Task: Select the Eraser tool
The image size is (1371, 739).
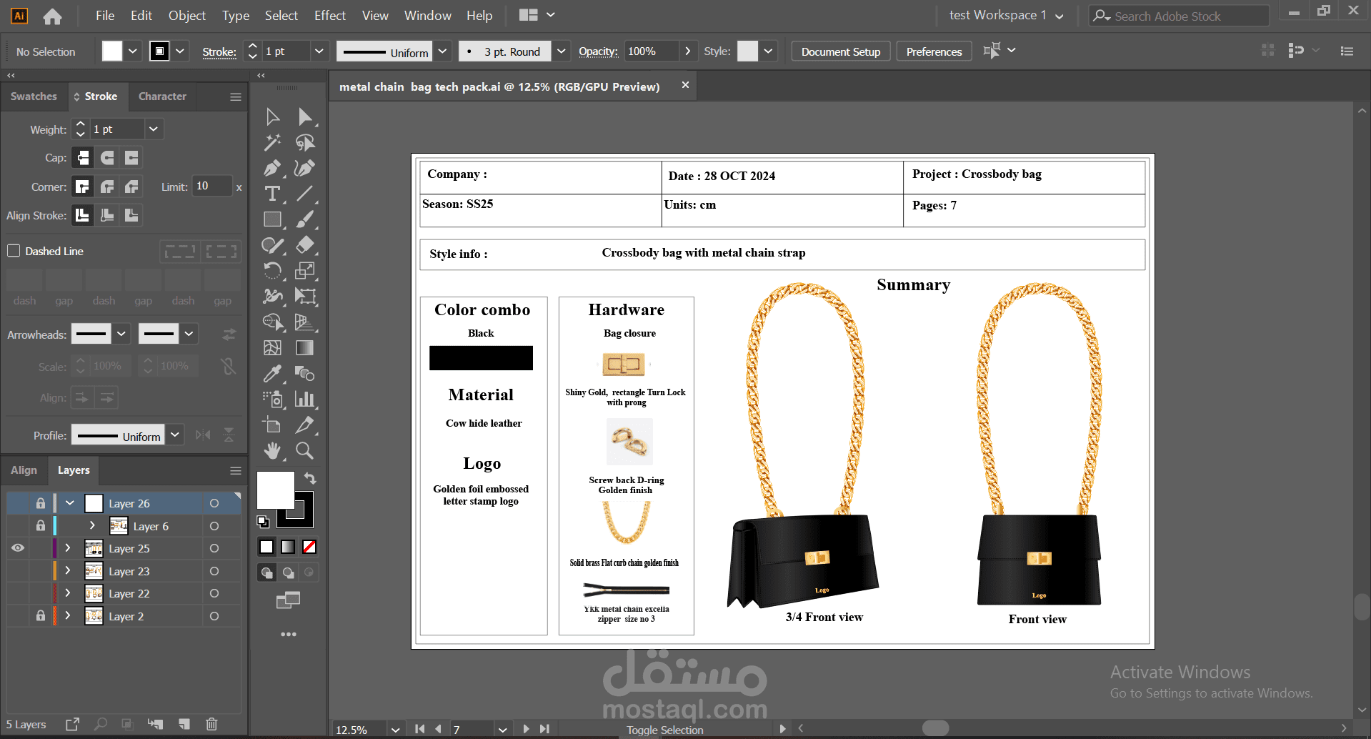Action: pos(305,245)
